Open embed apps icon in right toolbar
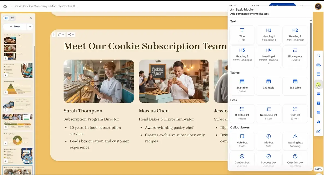Image resolution: width=324 pixels, height=175 pixels. (x=319, y=112)
